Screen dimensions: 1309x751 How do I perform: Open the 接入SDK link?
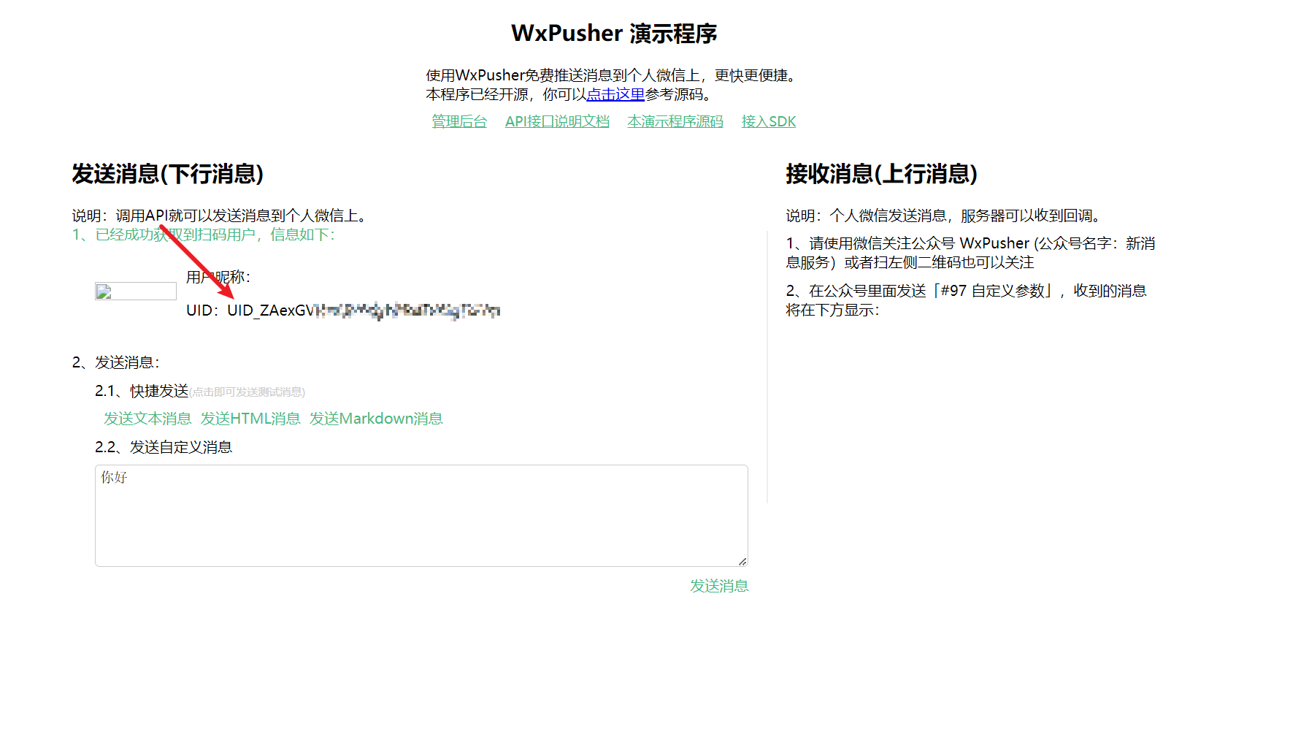point(769,121)
